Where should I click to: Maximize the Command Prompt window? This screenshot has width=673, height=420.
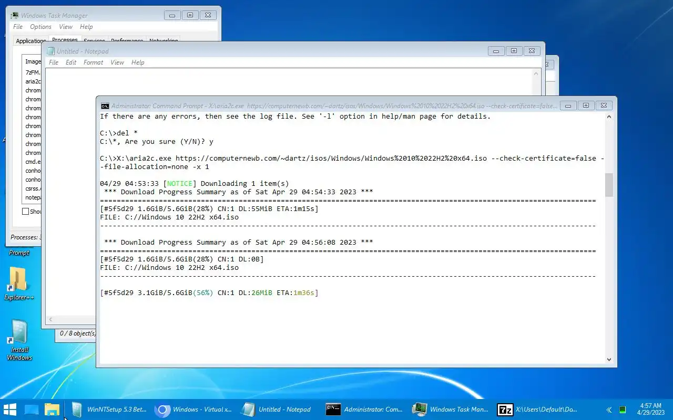coord(586,106)
